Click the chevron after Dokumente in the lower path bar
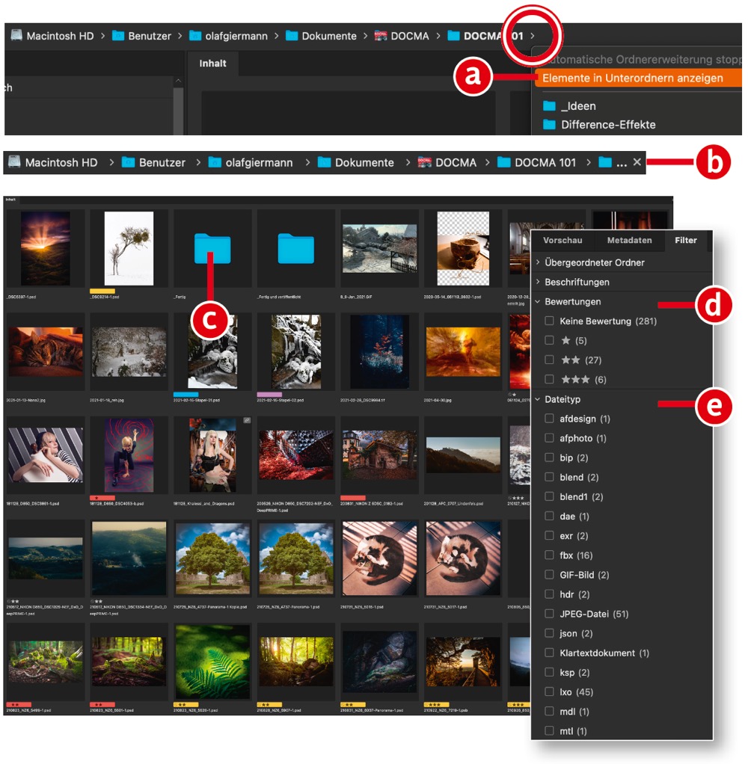Viewport: 748px width, 764px height. click(x=408, y=162)
